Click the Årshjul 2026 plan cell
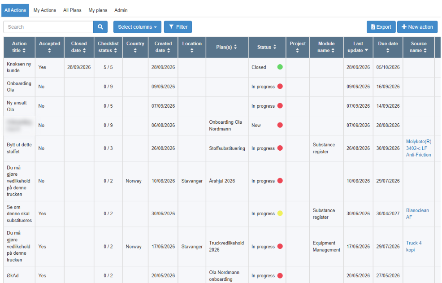 tap(222, 181)
